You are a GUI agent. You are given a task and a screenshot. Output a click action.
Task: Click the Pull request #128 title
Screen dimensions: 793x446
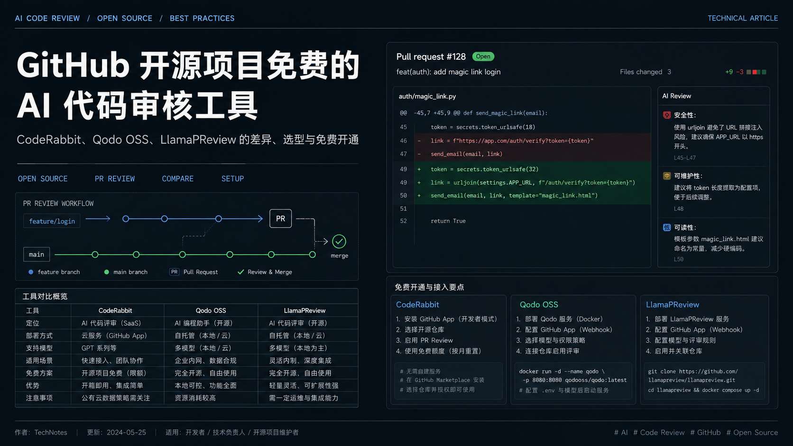click(x=431, y=56)
